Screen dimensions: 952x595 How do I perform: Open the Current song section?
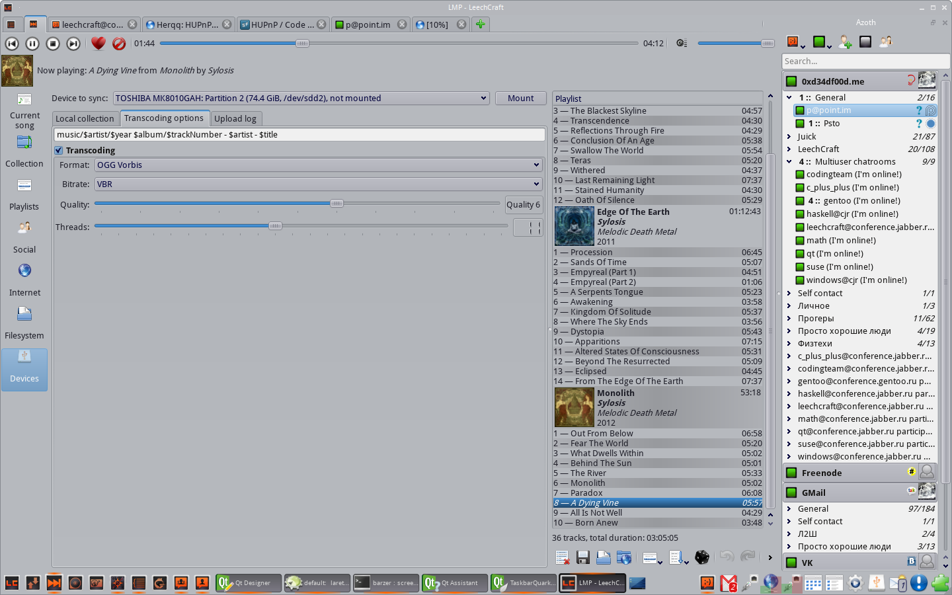[x=24, y=110]
